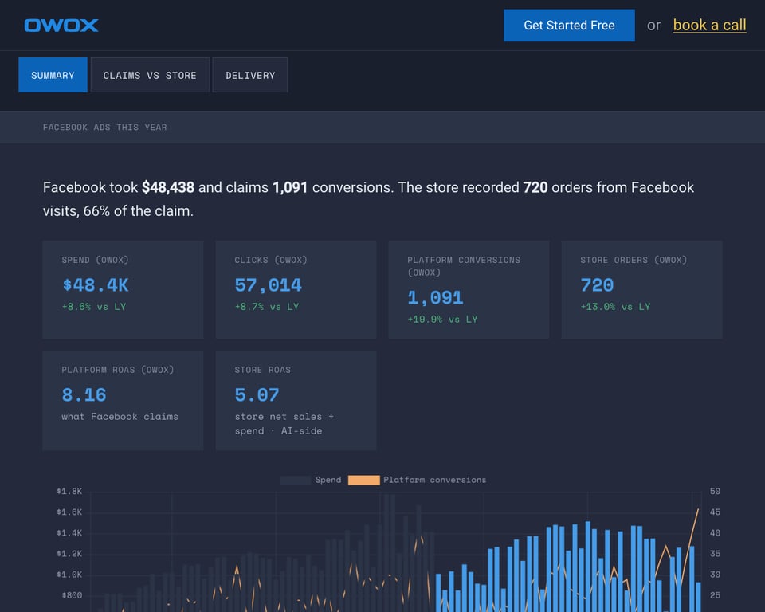
Task: Click the +8.6% vs LY text
Action: tap(94, 307)
